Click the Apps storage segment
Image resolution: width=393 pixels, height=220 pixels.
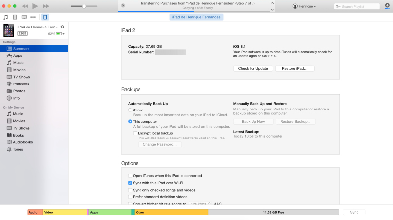point(110,212)
